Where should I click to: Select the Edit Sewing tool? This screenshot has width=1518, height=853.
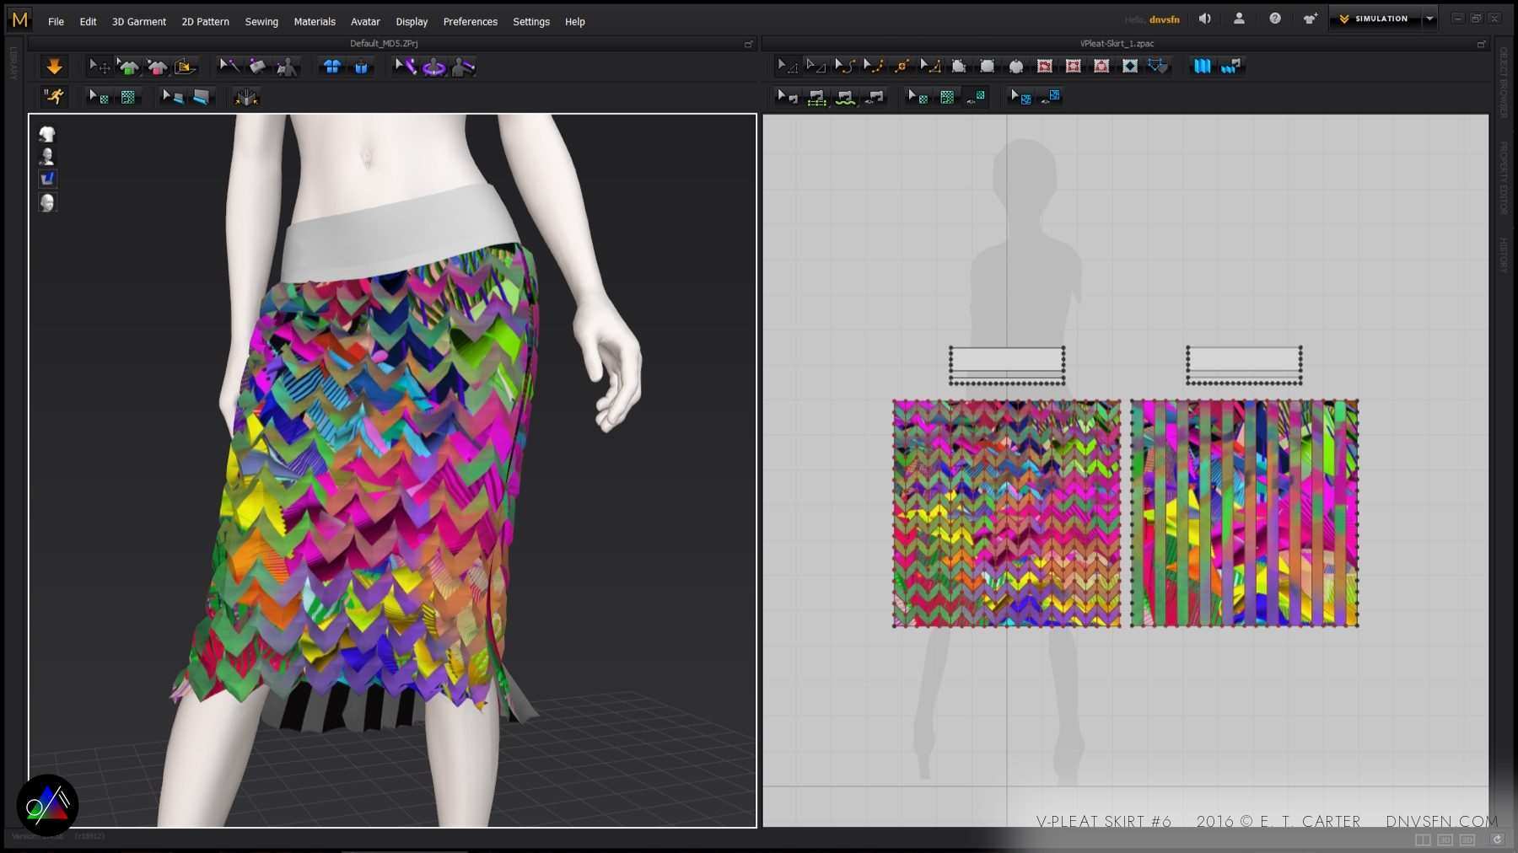[x=788, y=97]
